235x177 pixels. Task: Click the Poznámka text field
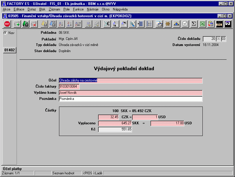coord(130,99)
